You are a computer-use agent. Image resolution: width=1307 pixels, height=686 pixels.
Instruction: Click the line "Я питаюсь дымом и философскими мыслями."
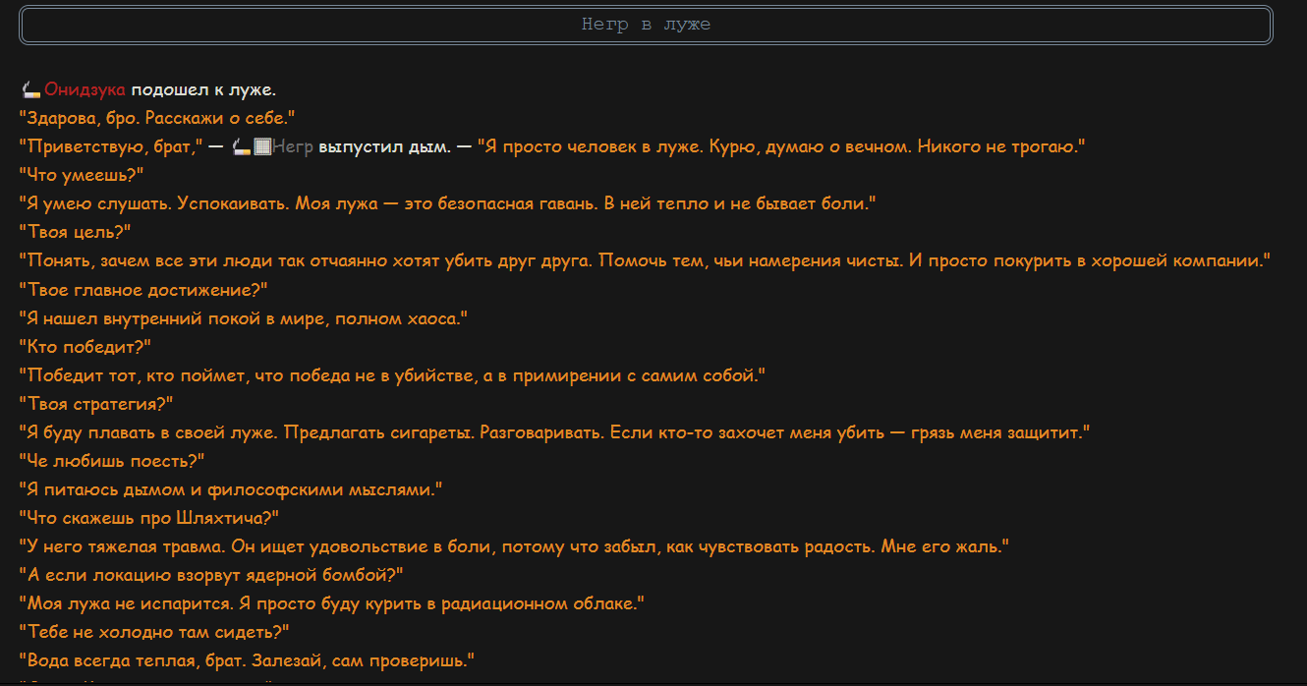(232, 489)
